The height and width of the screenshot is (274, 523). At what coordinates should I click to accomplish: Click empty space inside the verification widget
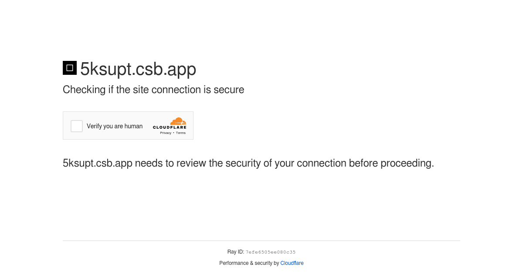147,134
